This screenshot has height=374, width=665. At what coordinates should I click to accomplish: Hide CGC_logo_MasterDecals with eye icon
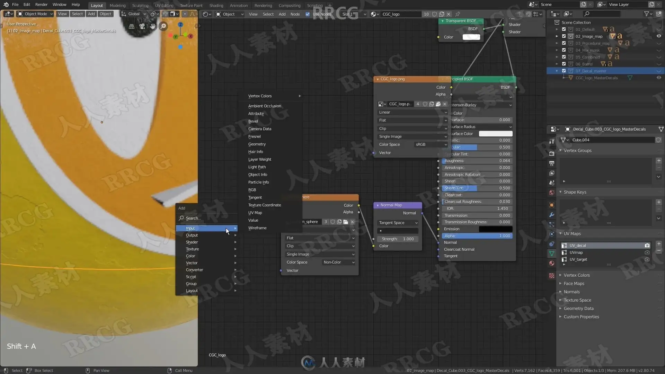point(659,78)
